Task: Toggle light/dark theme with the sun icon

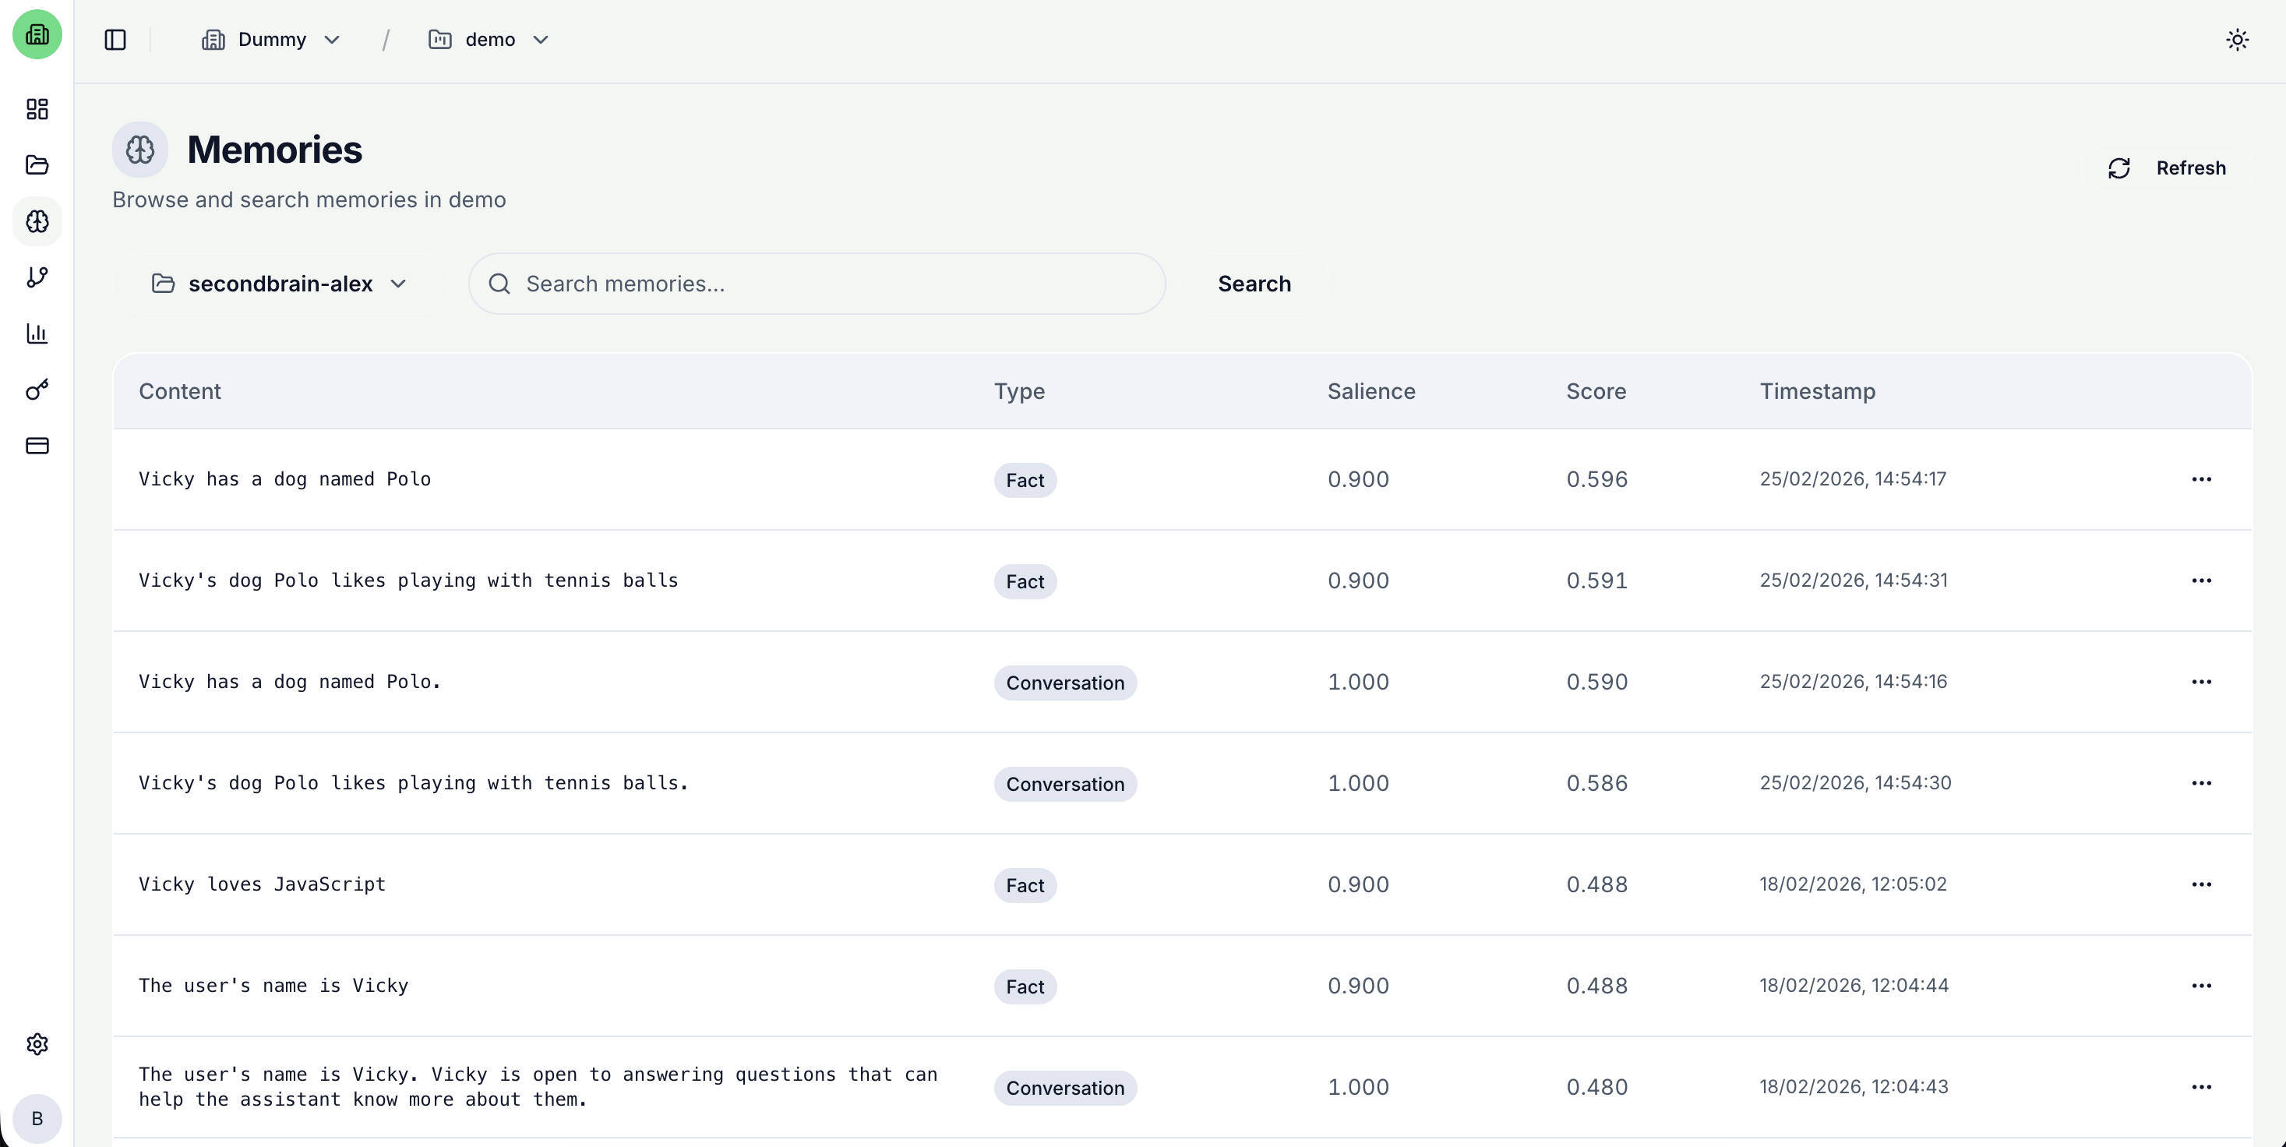Action: click(x=2237, y=39)
